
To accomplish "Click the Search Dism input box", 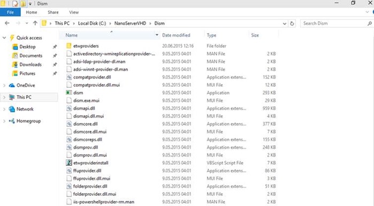I will (334, 24).
